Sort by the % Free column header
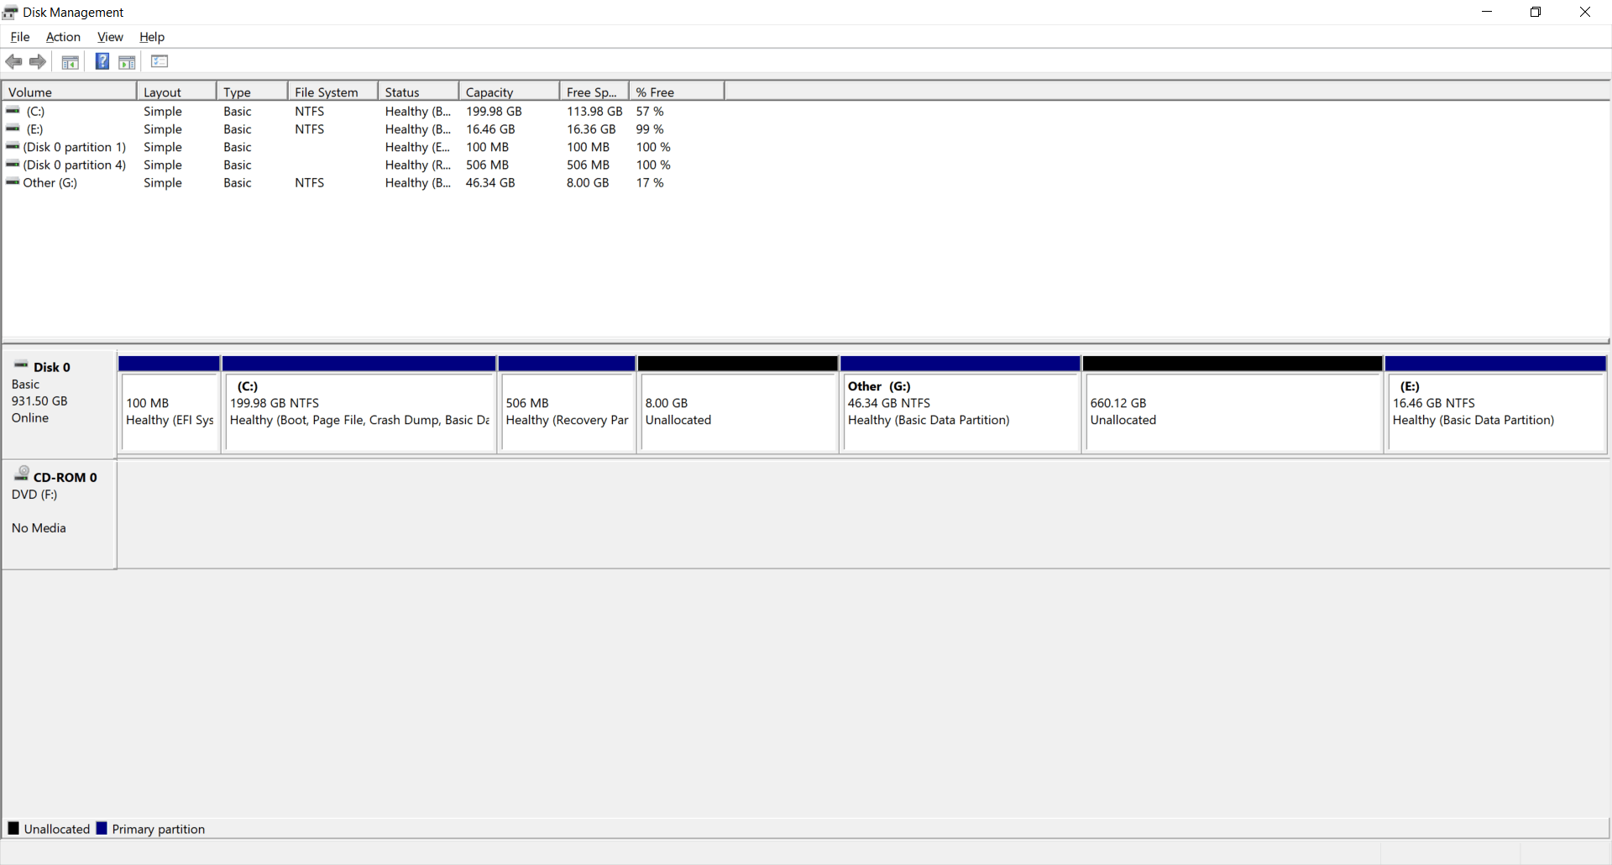The image size is (1612, 865). [676, 92]
